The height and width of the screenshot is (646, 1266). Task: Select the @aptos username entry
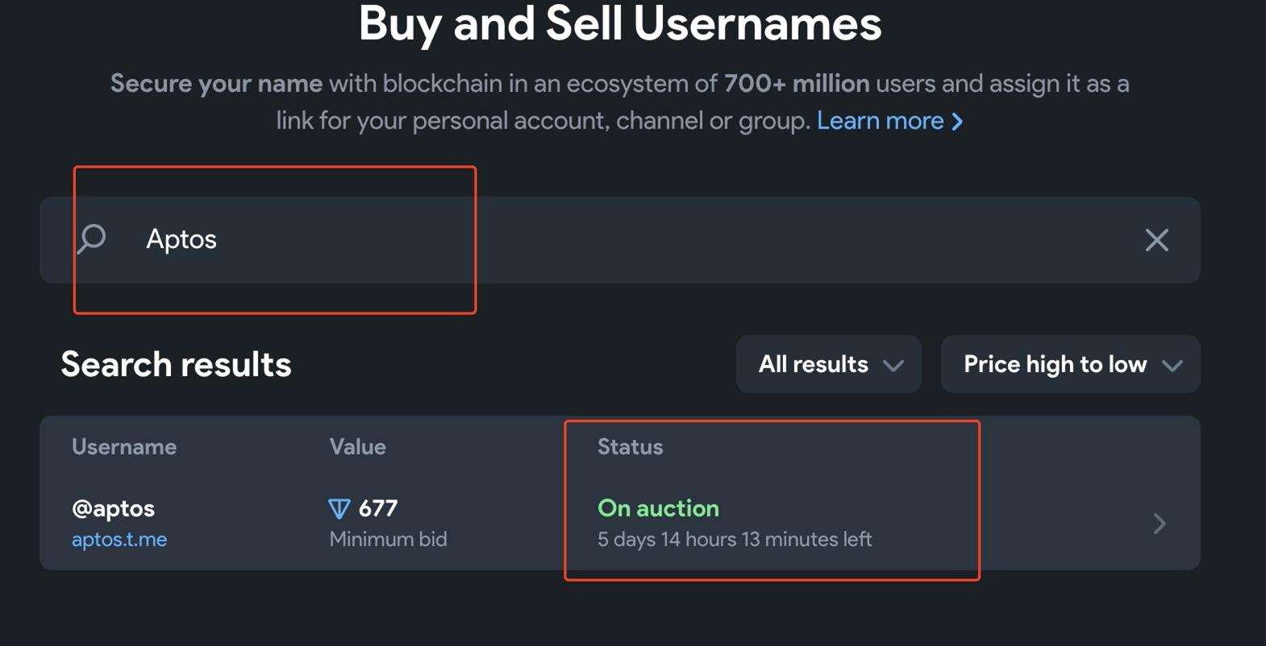pyautogui.click(x=113, y=508)
